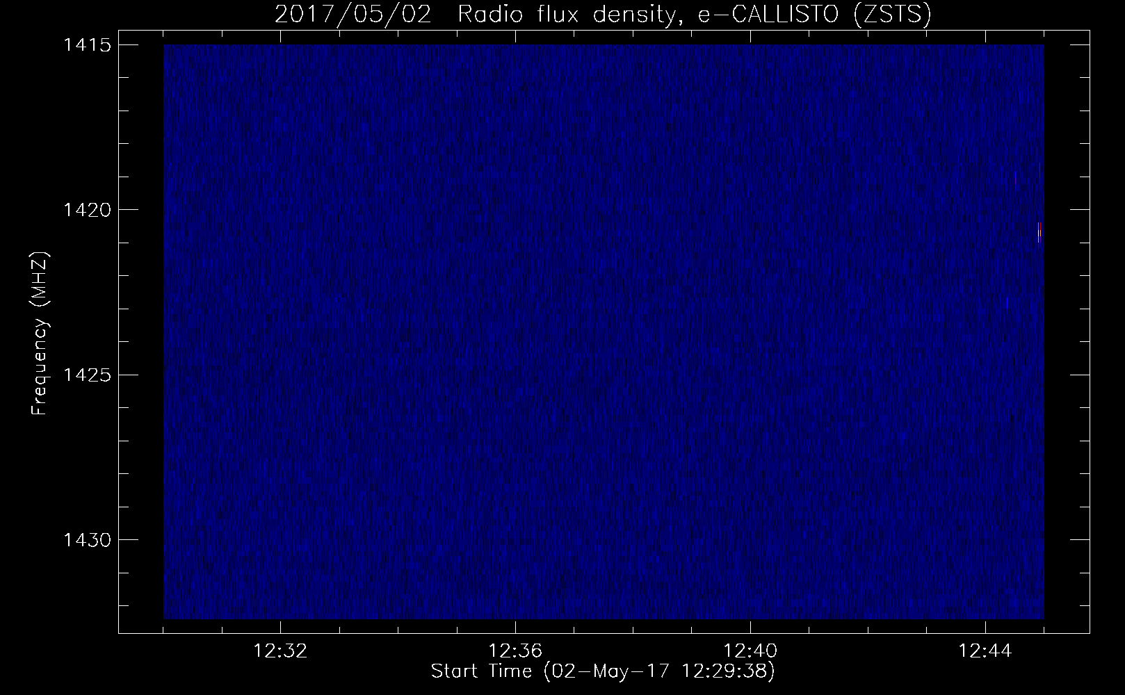Viewport: 1125px width, 695px height.
Task: Click the red burst spike near 1420 MHz
Action: 1039,232
